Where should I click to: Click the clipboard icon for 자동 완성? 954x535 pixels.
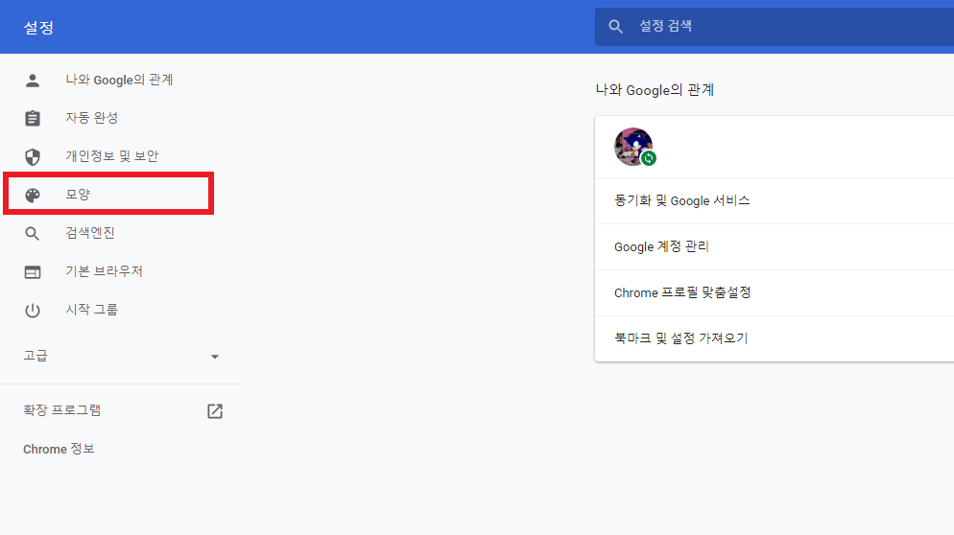33,118
